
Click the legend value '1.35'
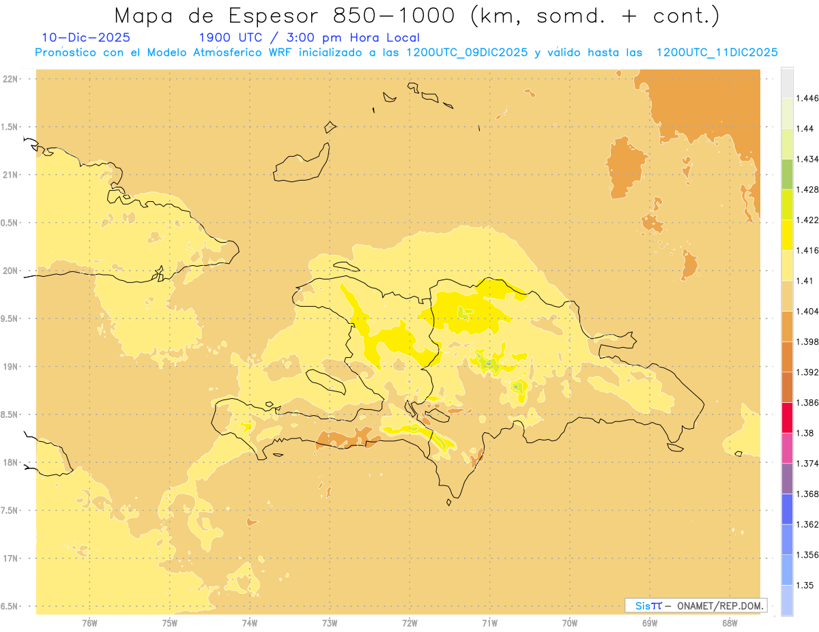[805, 585]
